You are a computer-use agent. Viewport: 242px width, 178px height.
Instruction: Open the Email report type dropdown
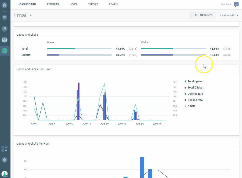click(x=22, y=15)
